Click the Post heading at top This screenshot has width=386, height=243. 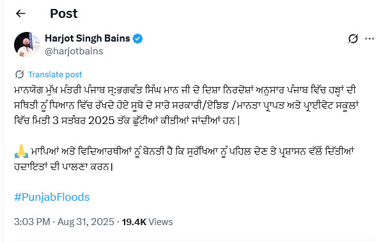tap(64, 13)
